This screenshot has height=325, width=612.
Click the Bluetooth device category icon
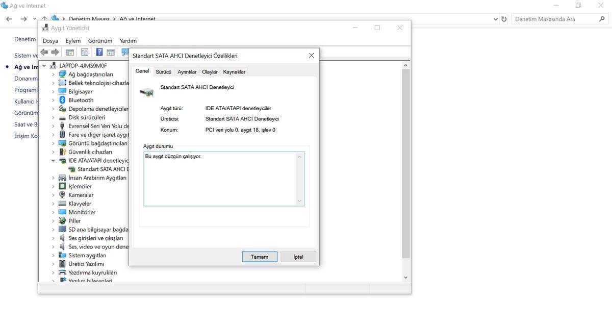[63, 100]
